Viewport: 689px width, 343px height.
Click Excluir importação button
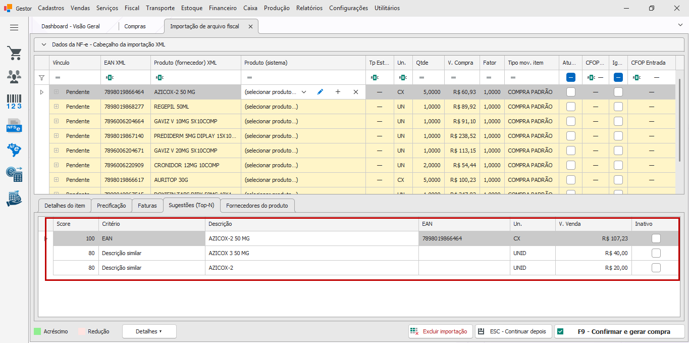(x=441, y=331)
